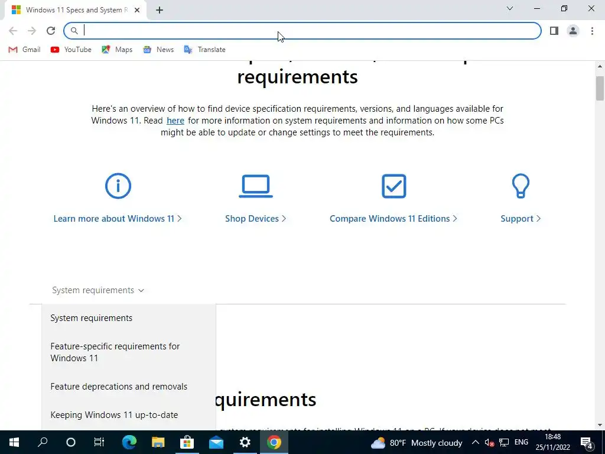Follow the 'here' hyperlink in the overview

click(x=175, y=121)
